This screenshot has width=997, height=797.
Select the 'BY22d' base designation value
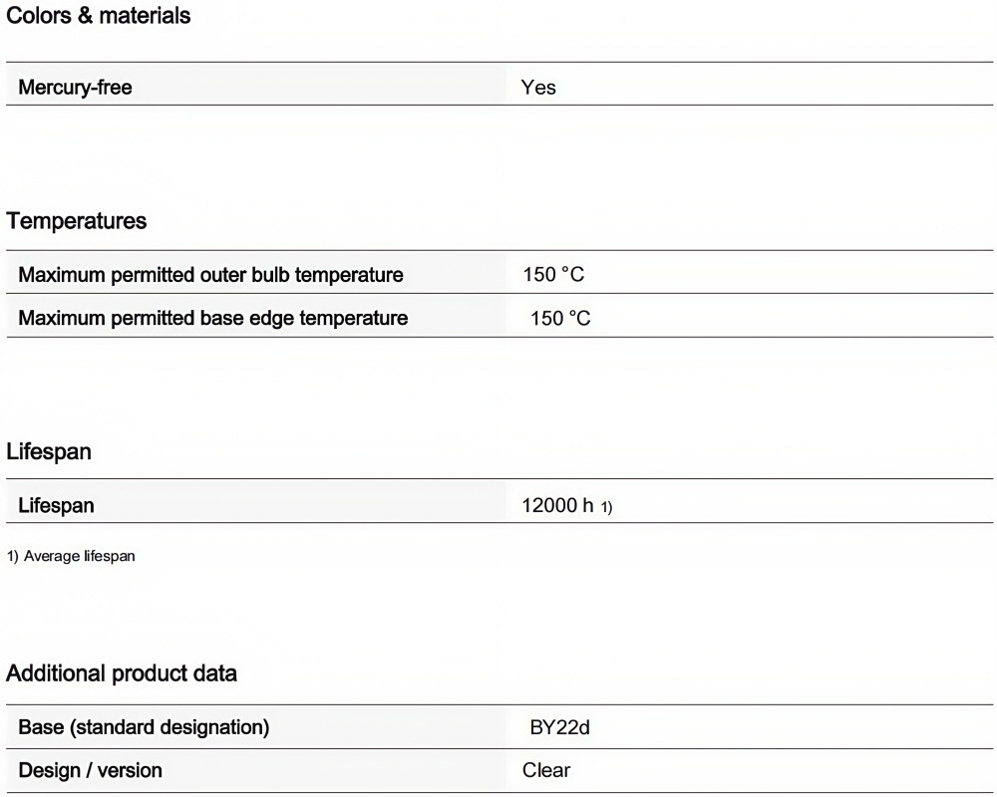(x=560, y=728)
